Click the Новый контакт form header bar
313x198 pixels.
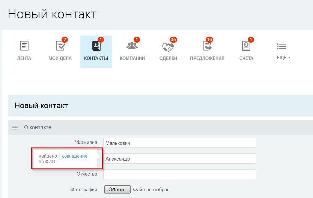[161, 106]
